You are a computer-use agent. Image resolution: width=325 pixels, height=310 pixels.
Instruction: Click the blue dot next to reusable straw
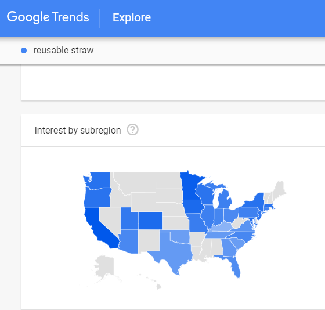[x=24, y=51]
